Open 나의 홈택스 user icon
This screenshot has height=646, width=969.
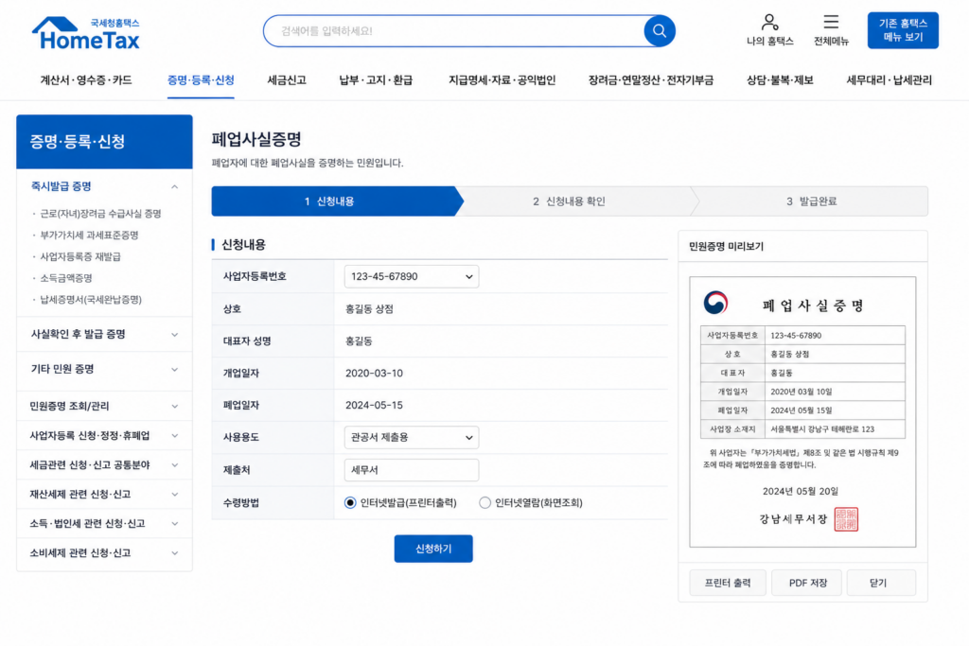(769, 30)
